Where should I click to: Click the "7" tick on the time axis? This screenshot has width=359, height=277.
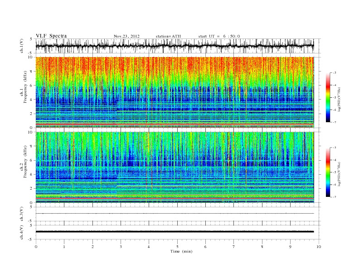(x=234, y=247)
